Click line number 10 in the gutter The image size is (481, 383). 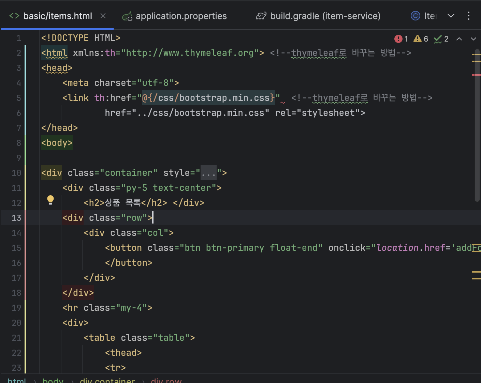pos(16,173)
